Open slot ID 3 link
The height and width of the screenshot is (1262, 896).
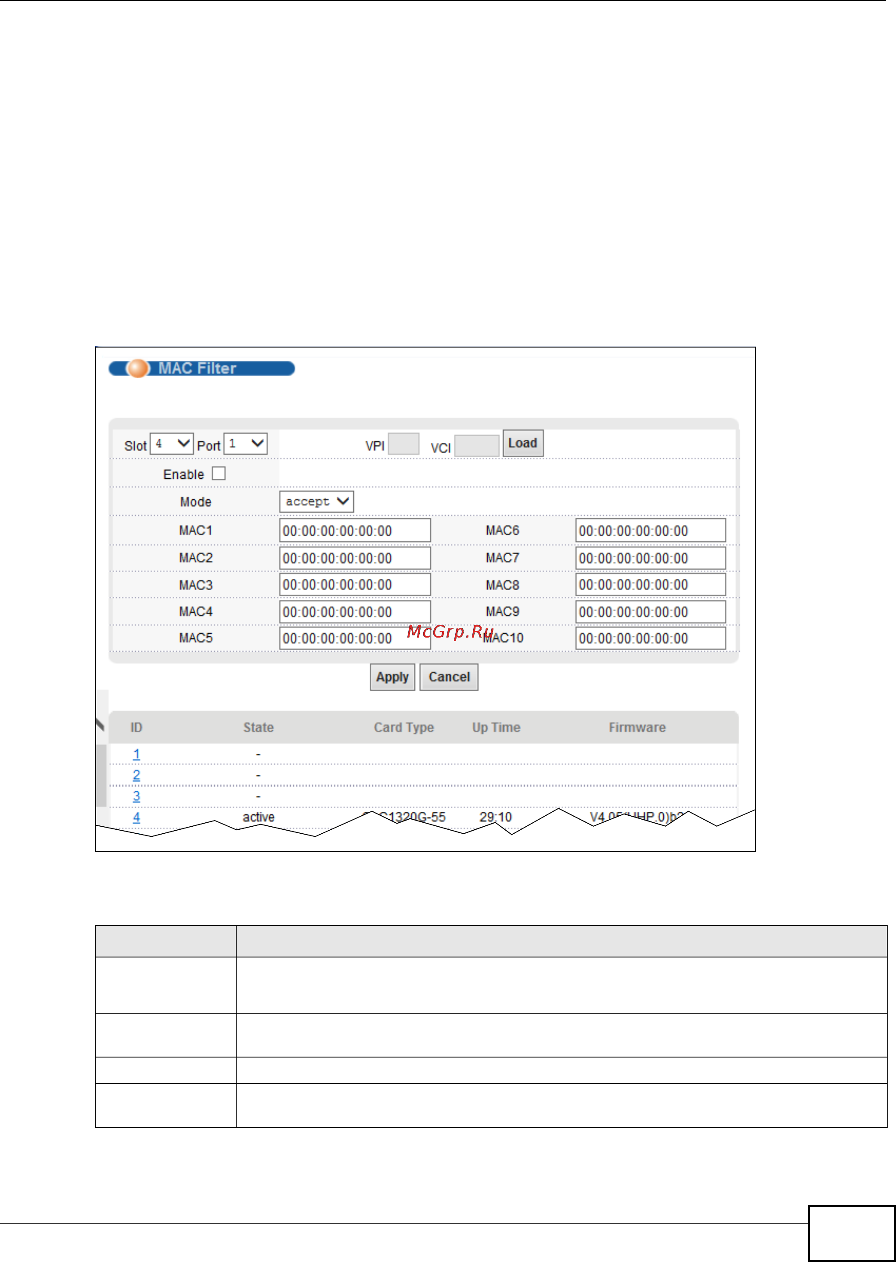[x=136, y=796]
